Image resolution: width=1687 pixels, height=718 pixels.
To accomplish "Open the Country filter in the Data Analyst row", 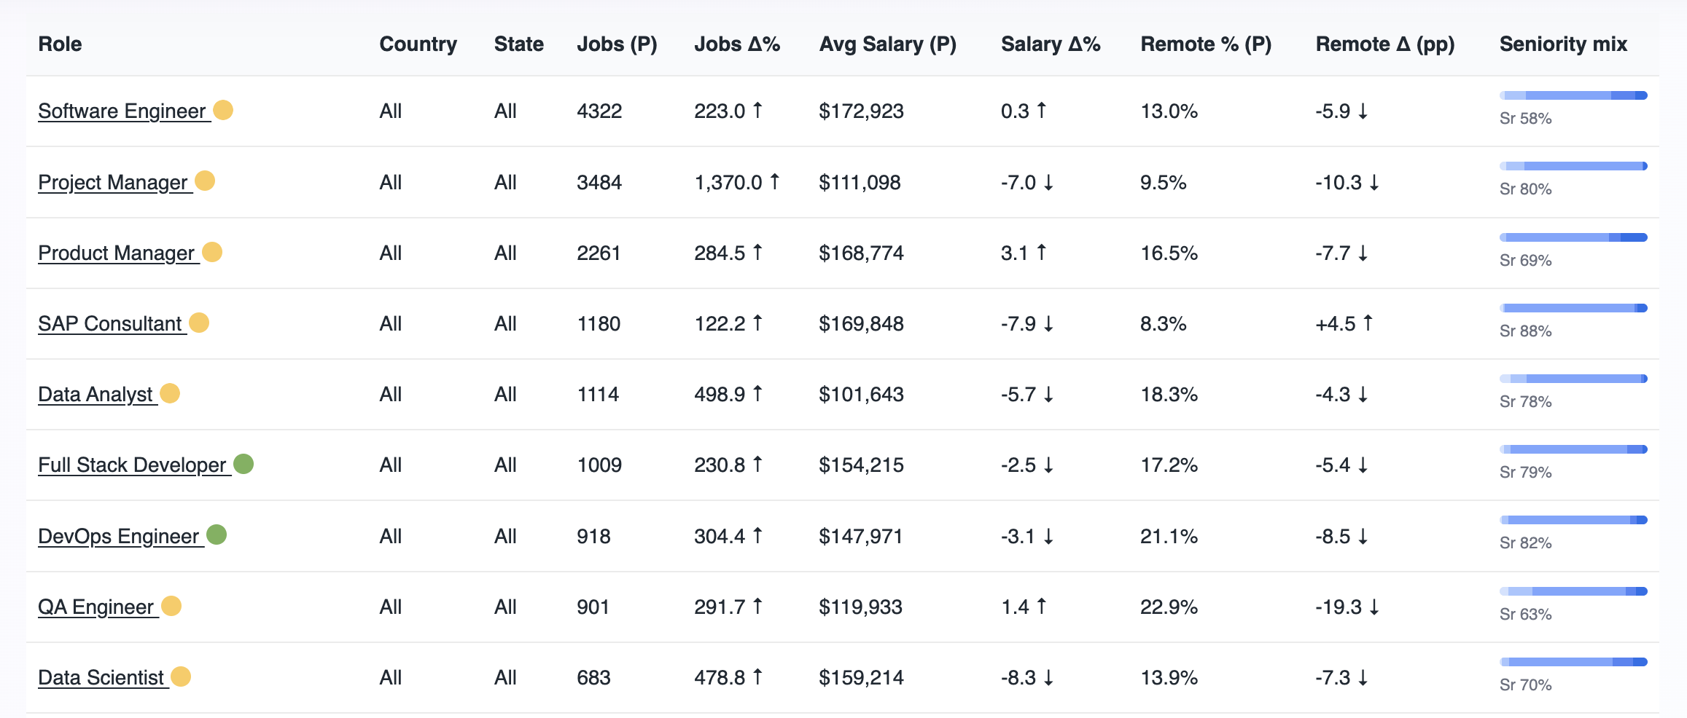I will tap(391, 393).
